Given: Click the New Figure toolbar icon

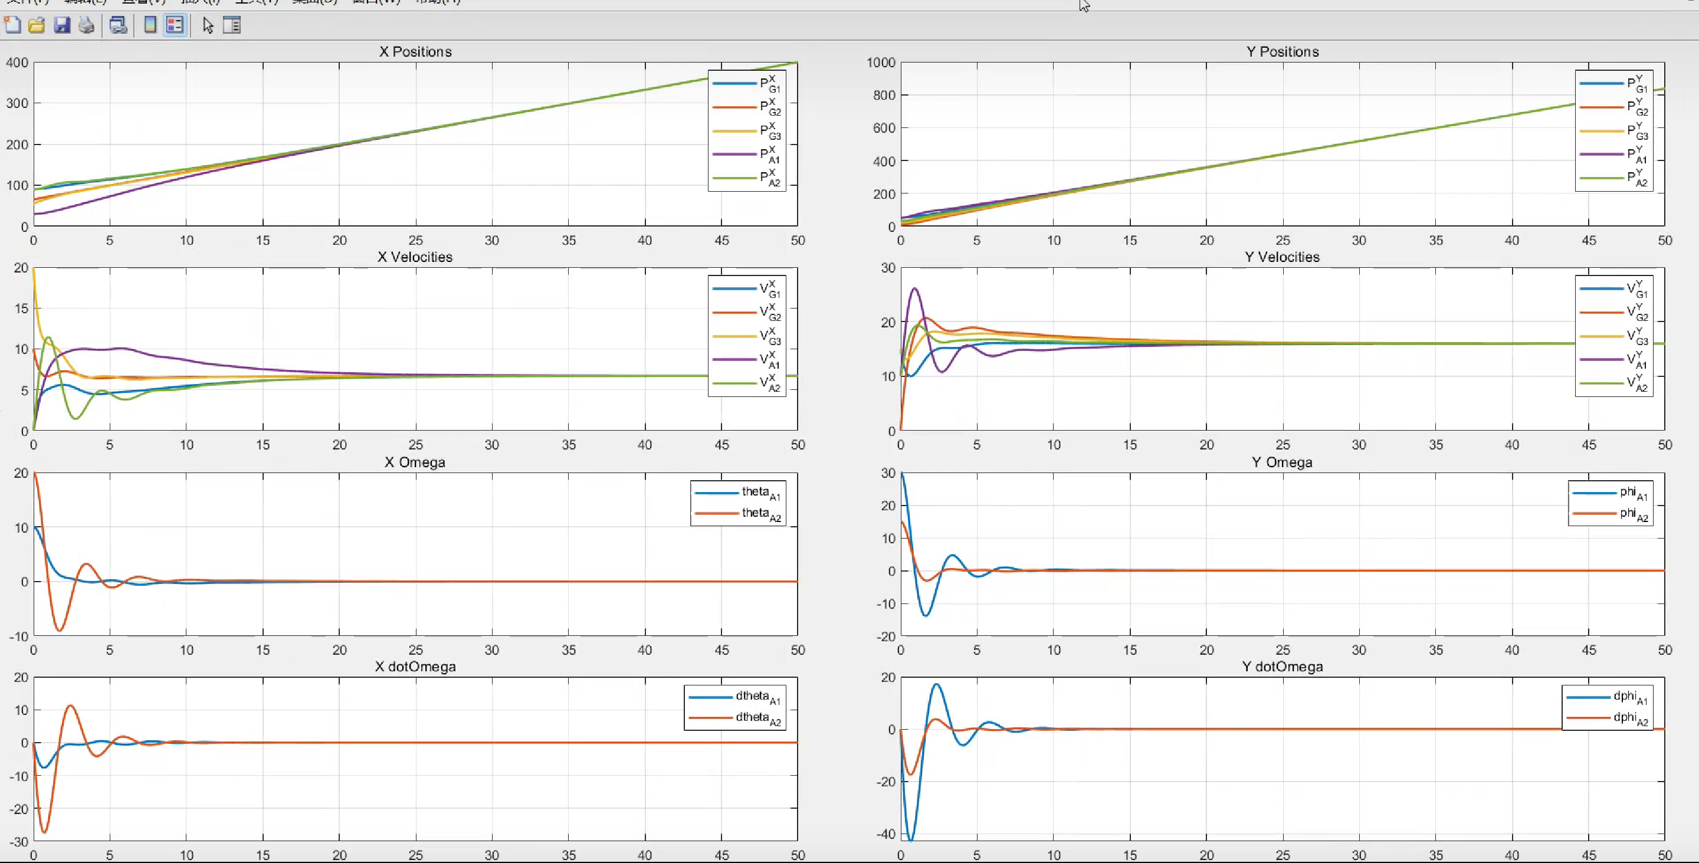Looking at the screenshot, I should 12,26.
